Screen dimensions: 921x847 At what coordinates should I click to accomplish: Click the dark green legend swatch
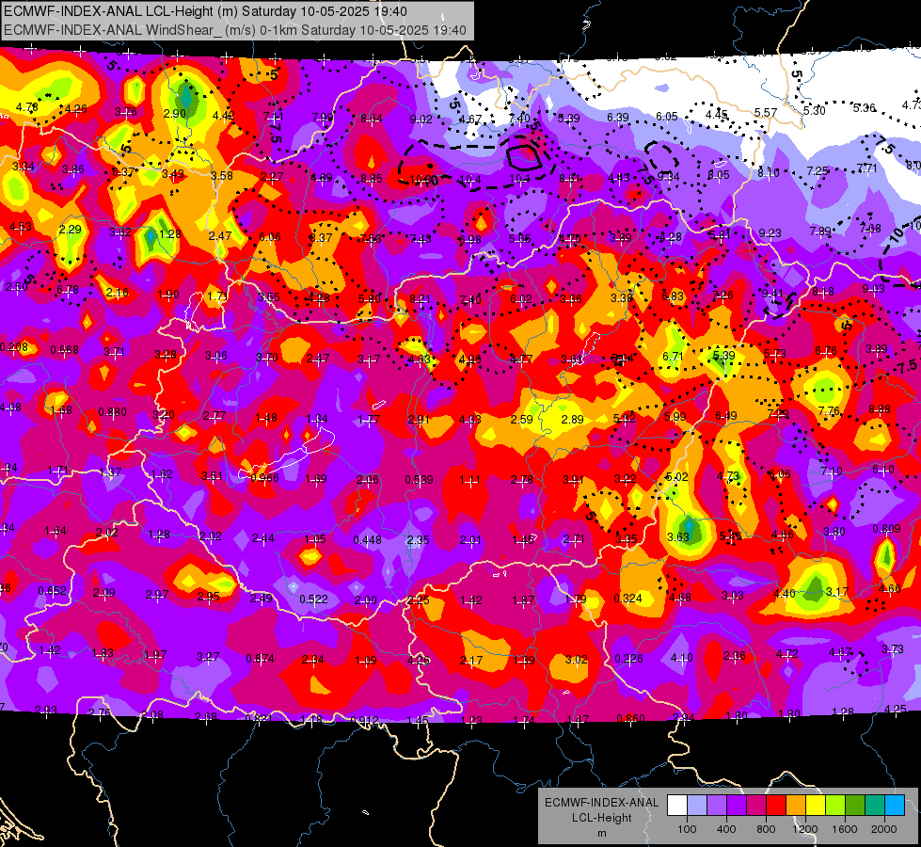point(854,806)
